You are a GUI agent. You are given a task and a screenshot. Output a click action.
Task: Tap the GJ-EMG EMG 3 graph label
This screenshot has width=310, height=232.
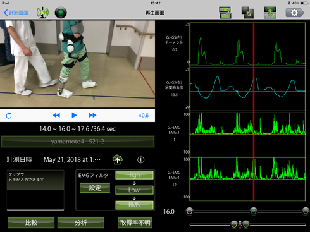174,130
